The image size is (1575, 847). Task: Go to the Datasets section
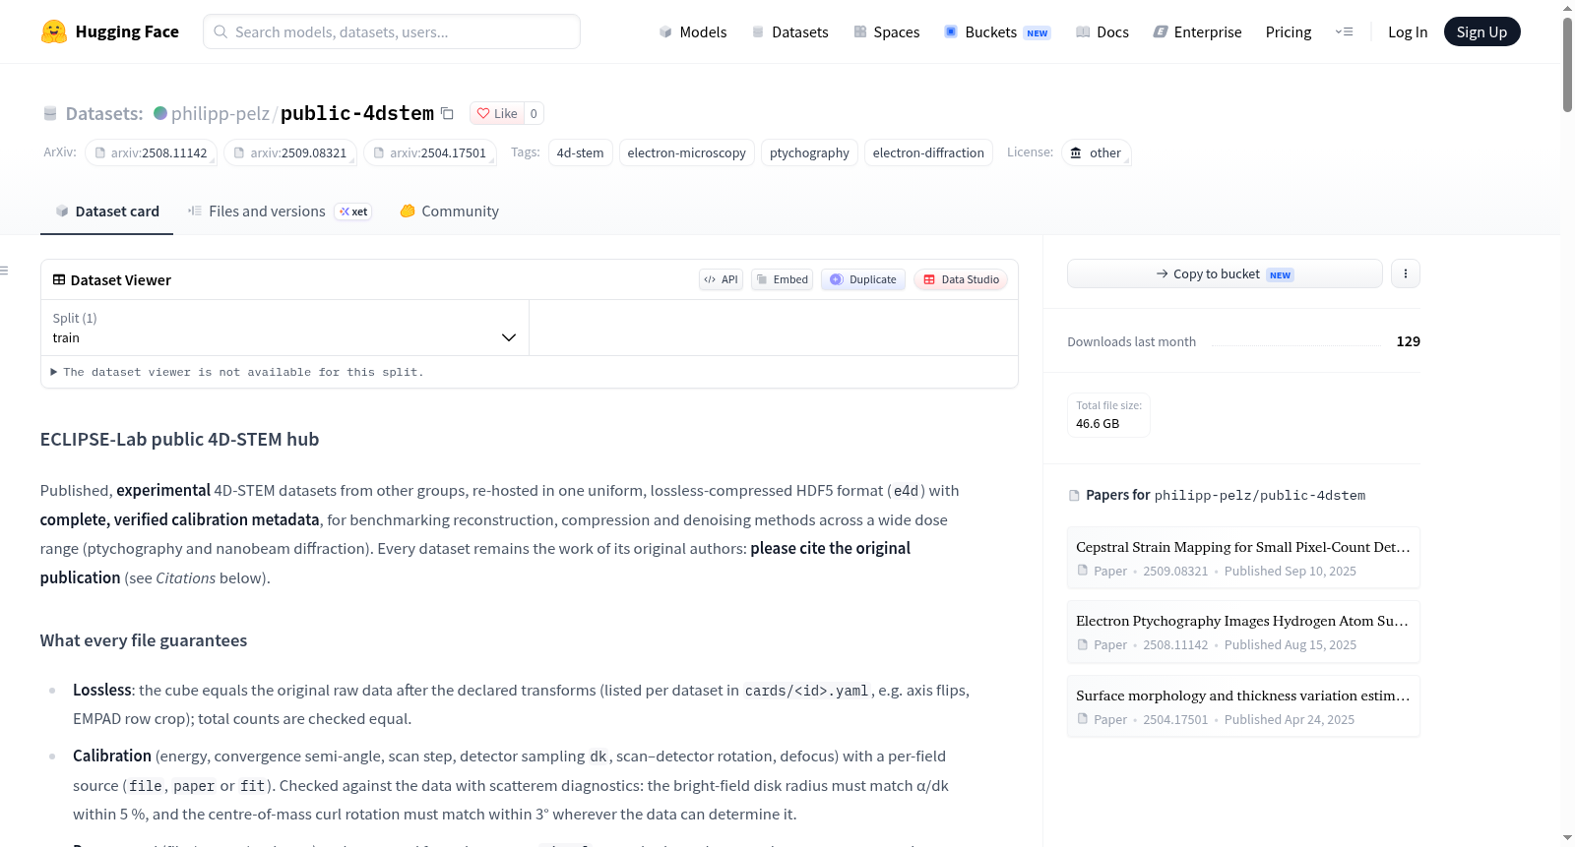point(790,31)
